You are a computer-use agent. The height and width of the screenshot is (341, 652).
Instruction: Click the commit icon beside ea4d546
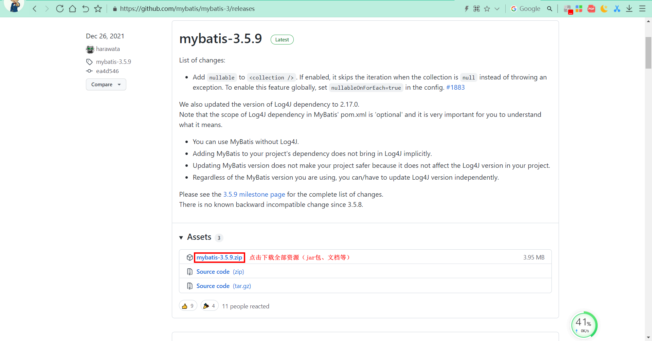tap(89, 71)
